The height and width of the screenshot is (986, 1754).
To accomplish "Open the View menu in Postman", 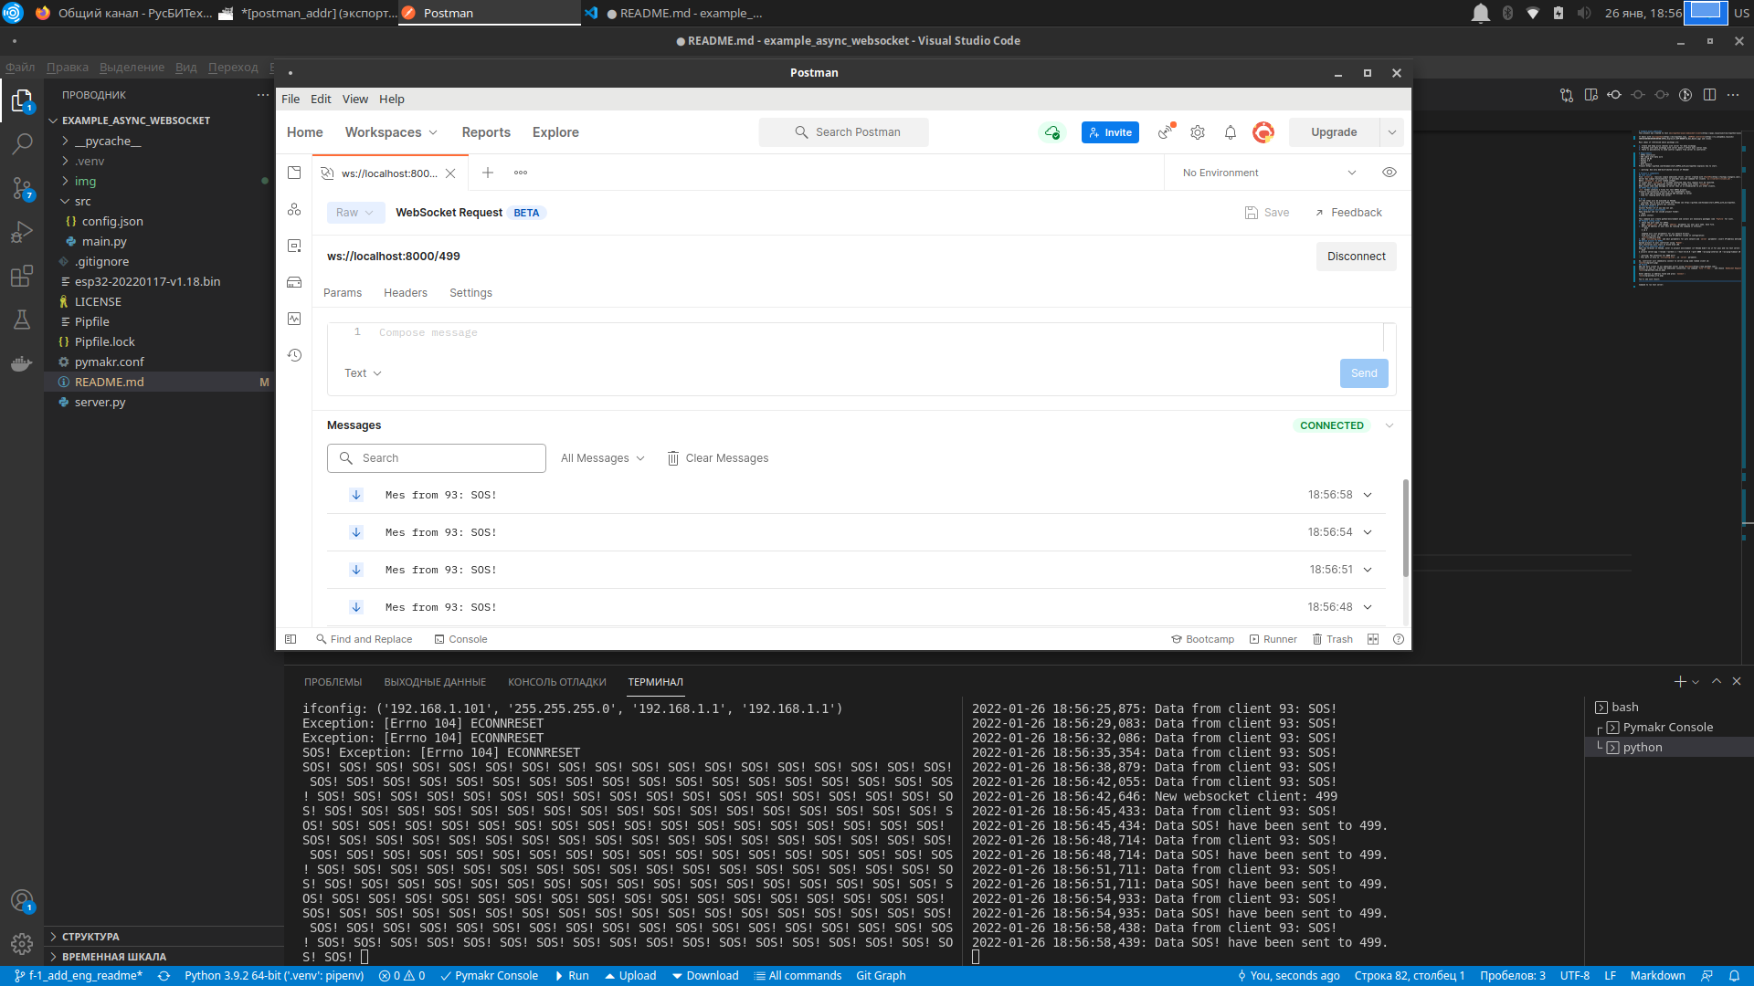I will point(354,100).
